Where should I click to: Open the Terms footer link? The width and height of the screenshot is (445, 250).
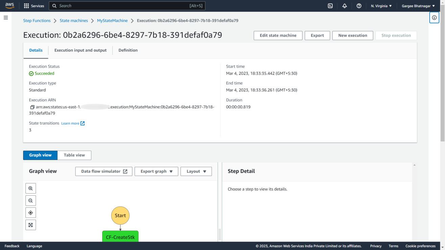click(393, 246)
